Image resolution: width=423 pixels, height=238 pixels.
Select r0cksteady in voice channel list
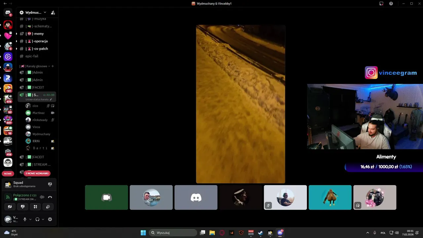click(40, 120)
